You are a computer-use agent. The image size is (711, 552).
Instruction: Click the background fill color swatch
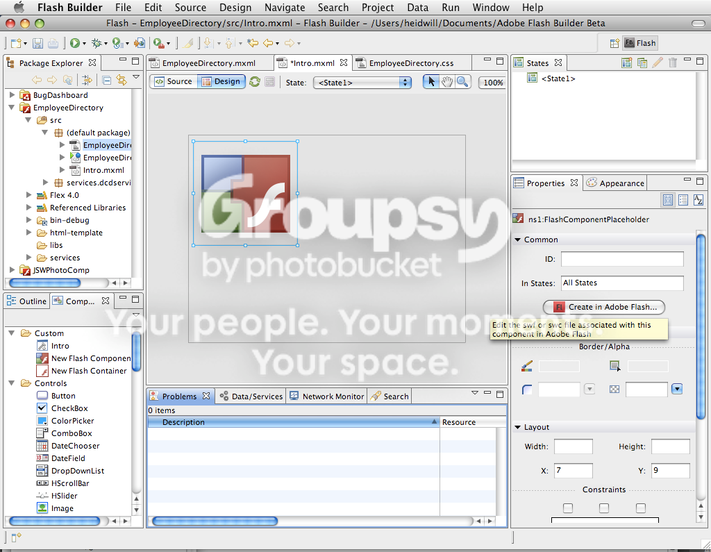(x=648, y=366)
